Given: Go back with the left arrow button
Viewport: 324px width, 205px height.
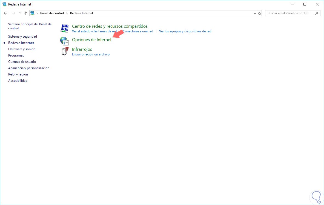Looking at the screenshot, I should tap(5, 13).
